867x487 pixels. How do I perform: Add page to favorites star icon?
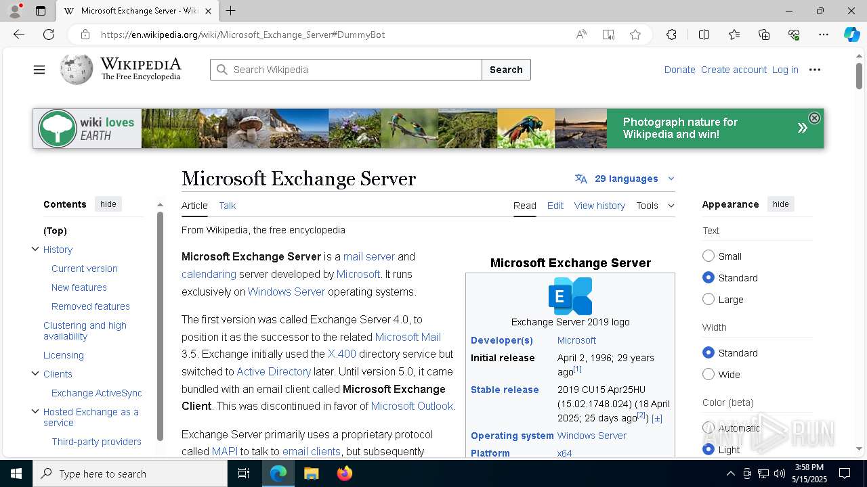[635, 34]
